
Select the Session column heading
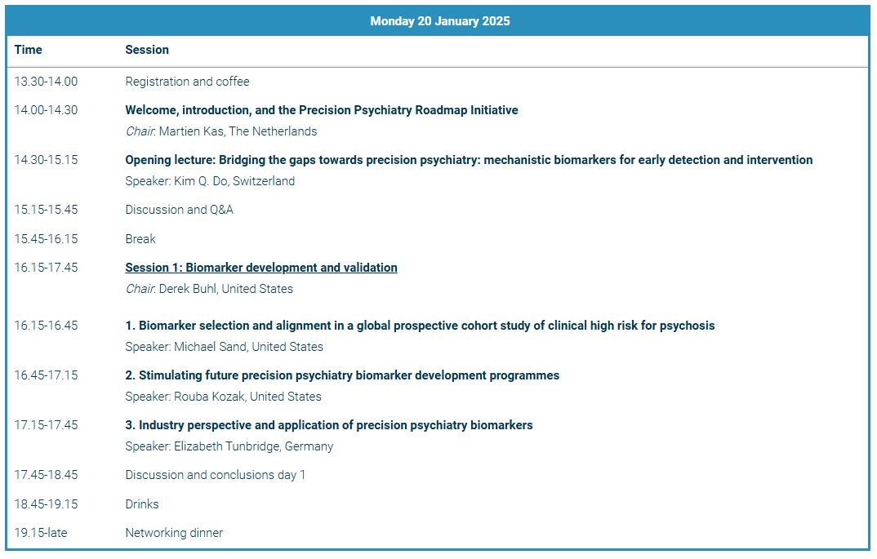(x=147, y=50)
